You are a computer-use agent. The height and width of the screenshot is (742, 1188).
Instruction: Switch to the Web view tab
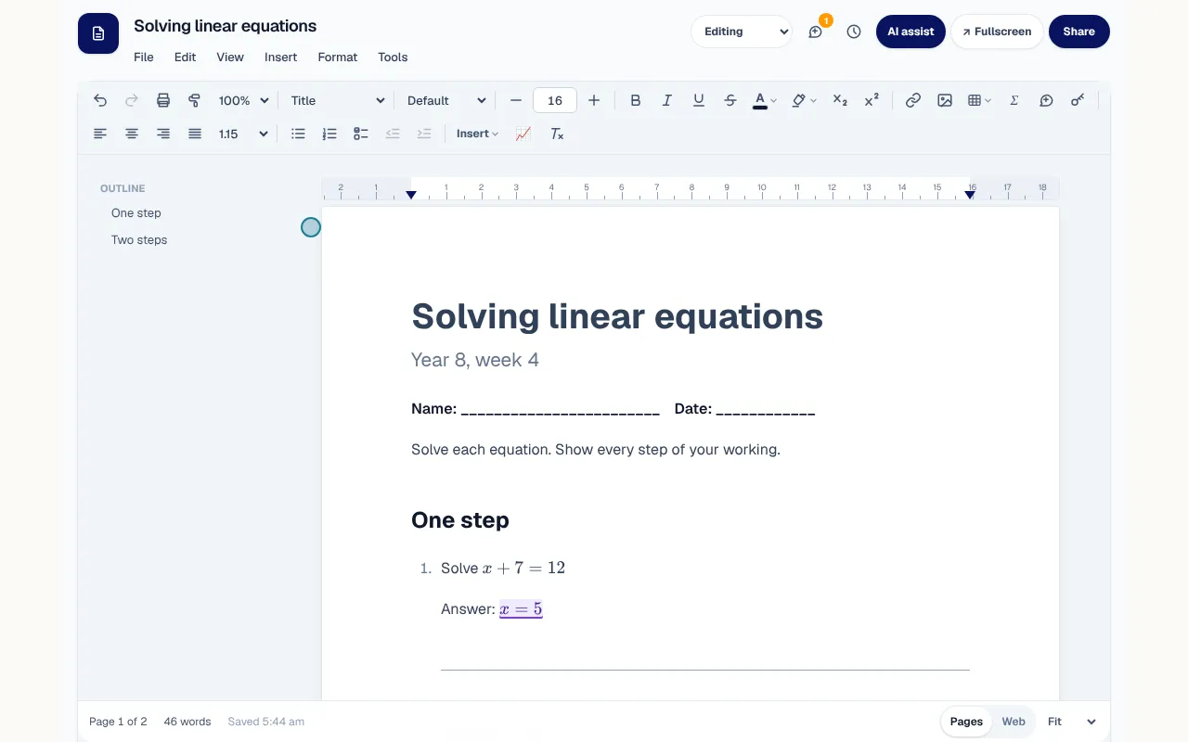coord(1014,722)
